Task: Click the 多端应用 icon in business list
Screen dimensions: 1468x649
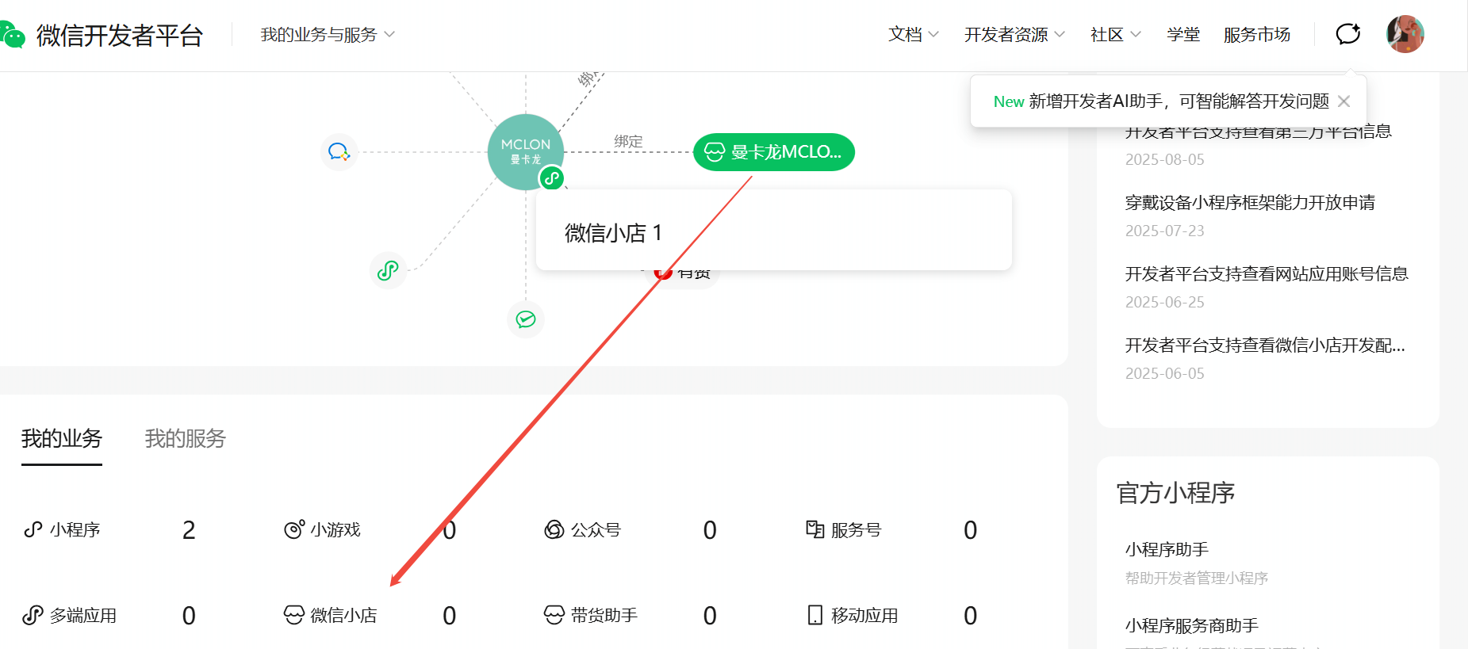Action: pyautogui.click(x=33, y=615)
